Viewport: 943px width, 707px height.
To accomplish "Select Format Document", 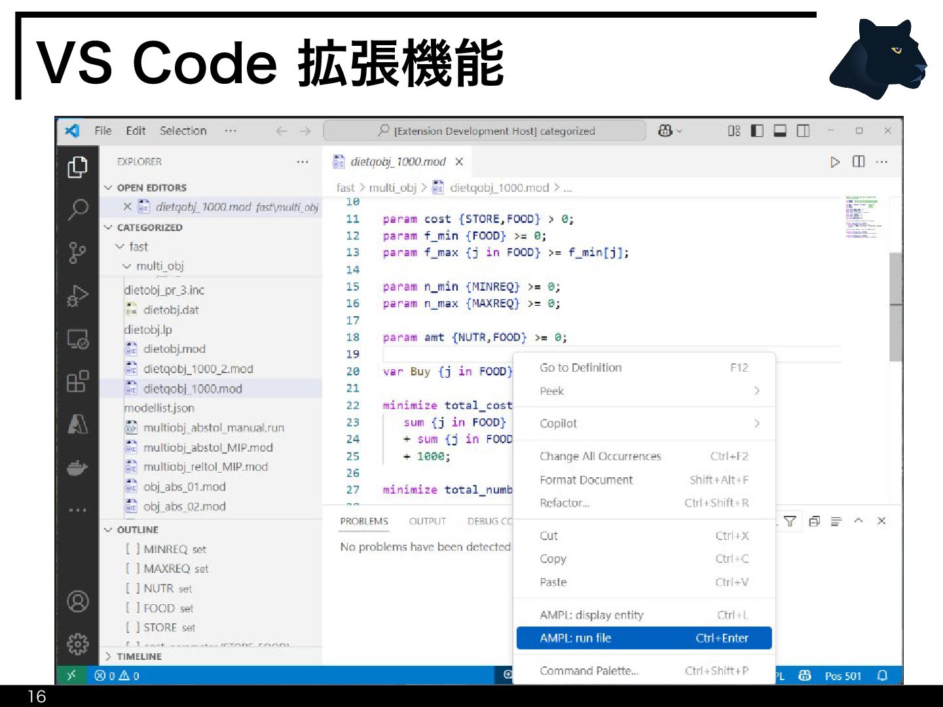I will tap(644, 480).
